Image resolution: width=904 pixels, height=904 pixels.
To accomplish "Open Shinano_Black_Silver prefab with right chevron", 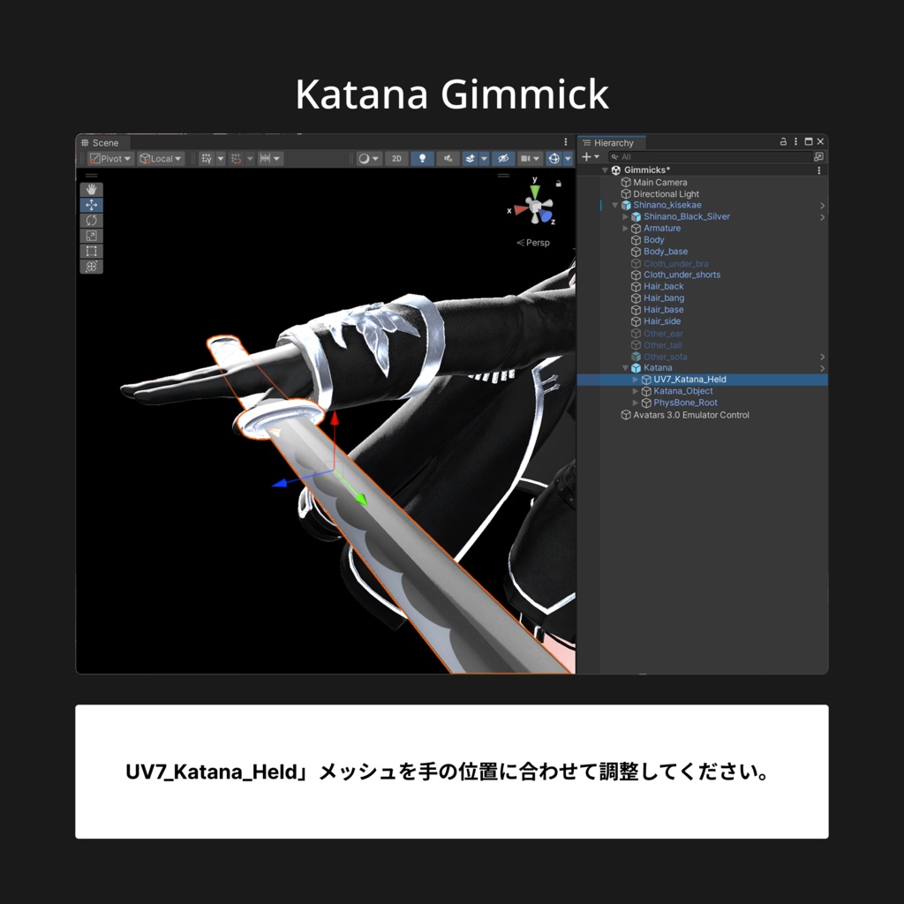I will click(822, 217).
